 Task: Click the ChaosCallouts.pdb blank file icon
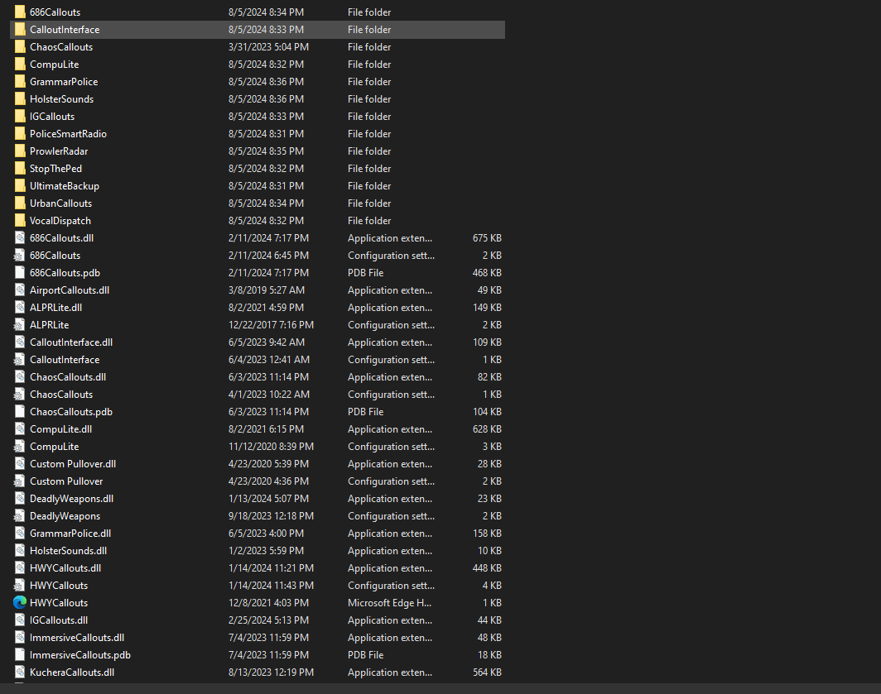[x=20, y=412]
